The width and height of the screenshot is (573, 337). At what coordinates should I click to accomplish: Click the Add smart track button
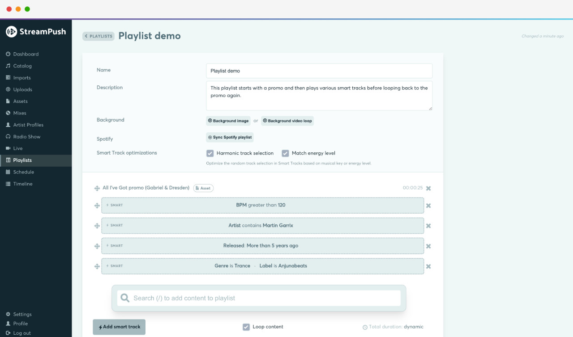click(x=119, y=327)
